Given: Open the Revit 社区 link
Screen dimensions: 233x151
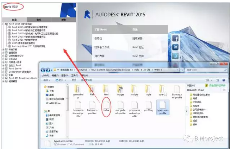Looking at the screenshot, I should 138,47.
